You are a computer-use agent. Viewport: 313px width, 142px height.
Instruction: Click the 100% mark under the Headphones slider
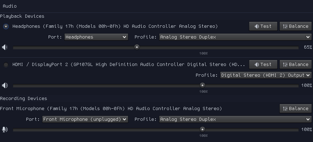tap(203, 53)
